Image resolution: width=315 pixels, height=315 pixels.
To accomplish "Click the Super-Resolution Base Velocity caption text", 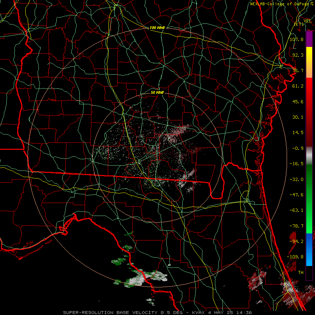I will pyautogui.click(x=157, y=313).
